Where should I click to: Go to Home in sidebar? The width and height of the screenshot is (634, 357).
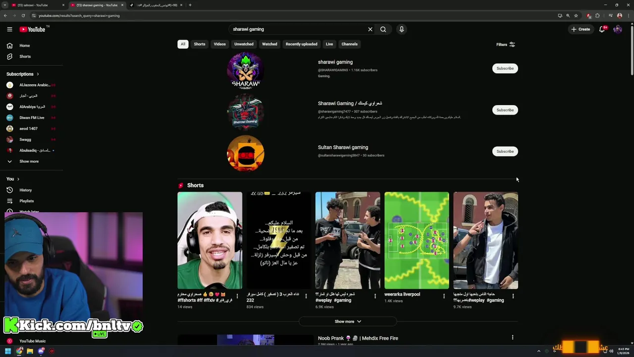point(25,46)
